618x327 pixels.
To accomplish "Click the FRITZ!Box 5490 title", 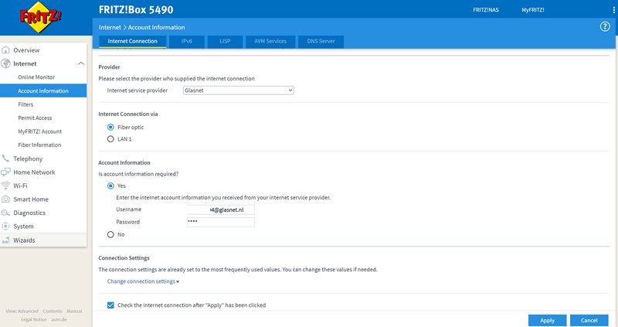I will [136, 10].
